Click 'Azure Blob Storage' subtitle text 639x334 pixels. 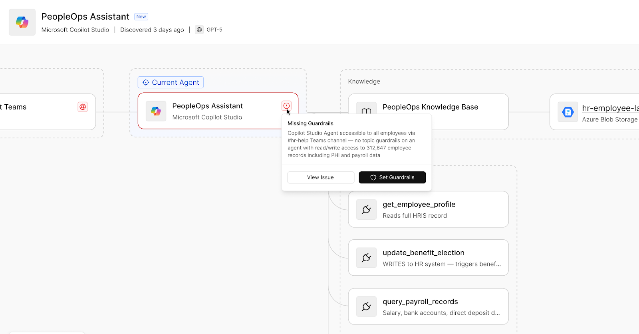coord(610,119)
